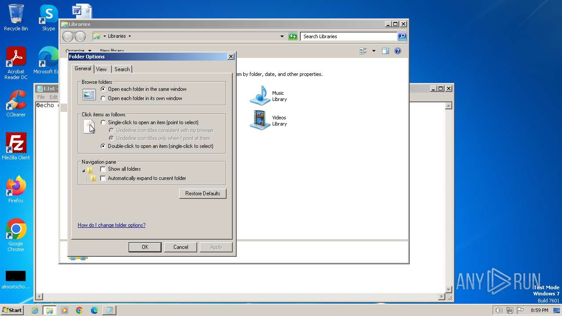Click the Libraries search magnifier button
Screen dimensions: 562x316
[x=402, y=36]
